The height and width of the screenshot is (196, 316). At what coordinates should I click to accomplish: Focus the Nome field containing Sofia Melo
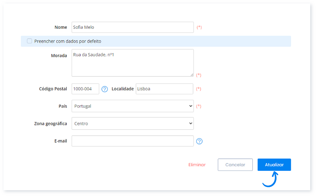(132, 27)
